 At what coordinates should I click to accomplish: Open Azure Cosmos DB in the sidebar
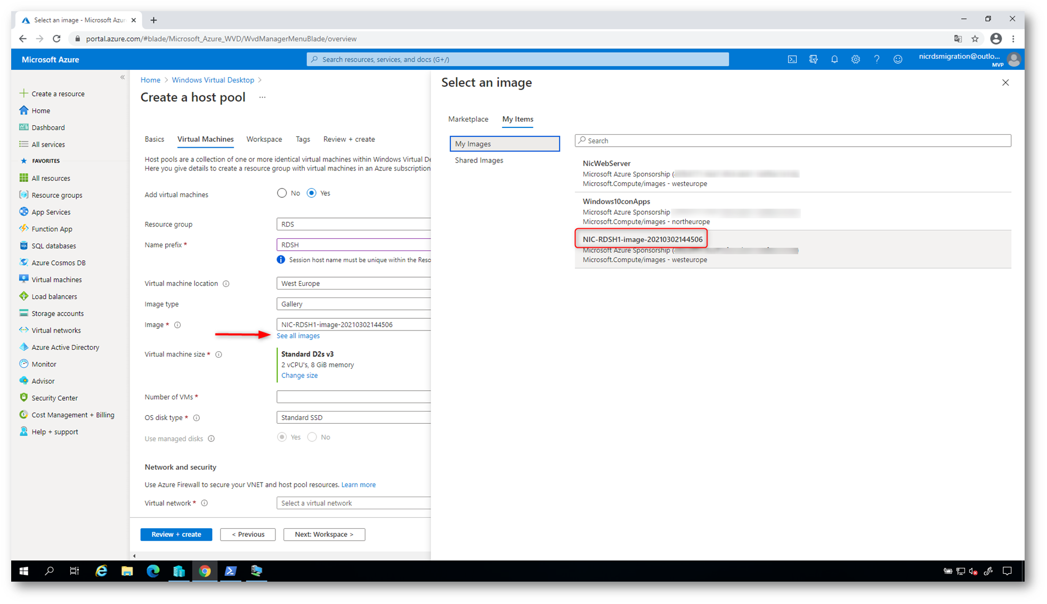[x=58, y=263]
